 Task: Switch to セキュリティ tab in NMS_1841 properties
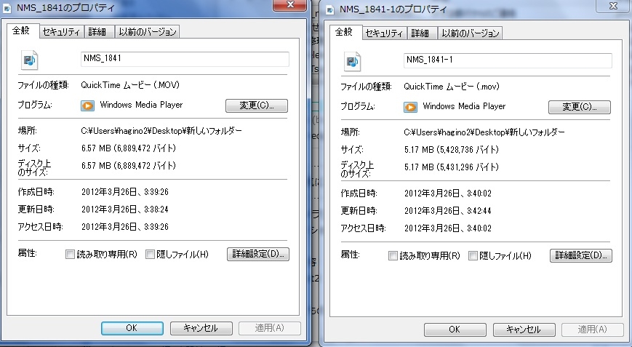pos(62,32)
